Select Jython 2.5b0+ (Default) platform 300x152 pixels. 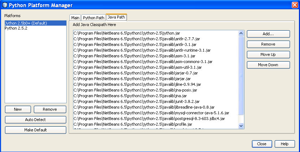(36, 23)
